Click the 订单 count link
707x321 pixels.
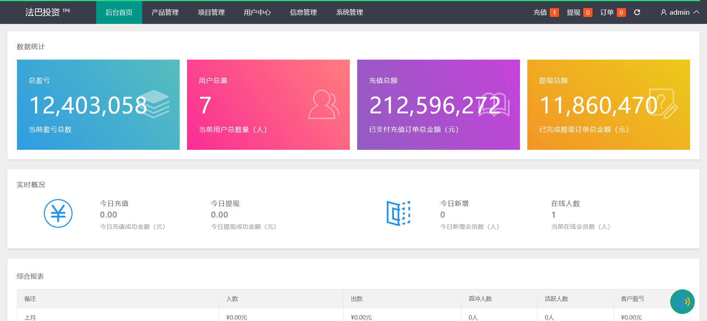[x=612, y=13]
